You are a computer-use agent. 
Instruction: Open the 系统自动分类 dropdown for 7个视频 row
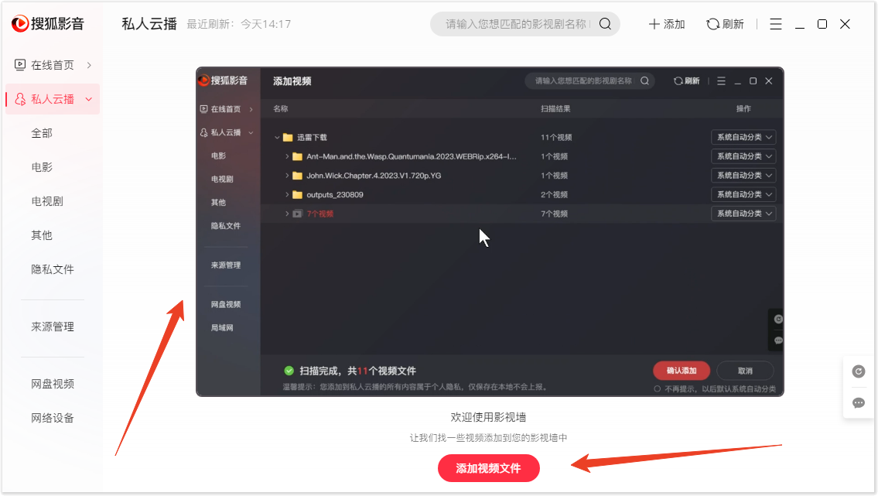[743, 214]
